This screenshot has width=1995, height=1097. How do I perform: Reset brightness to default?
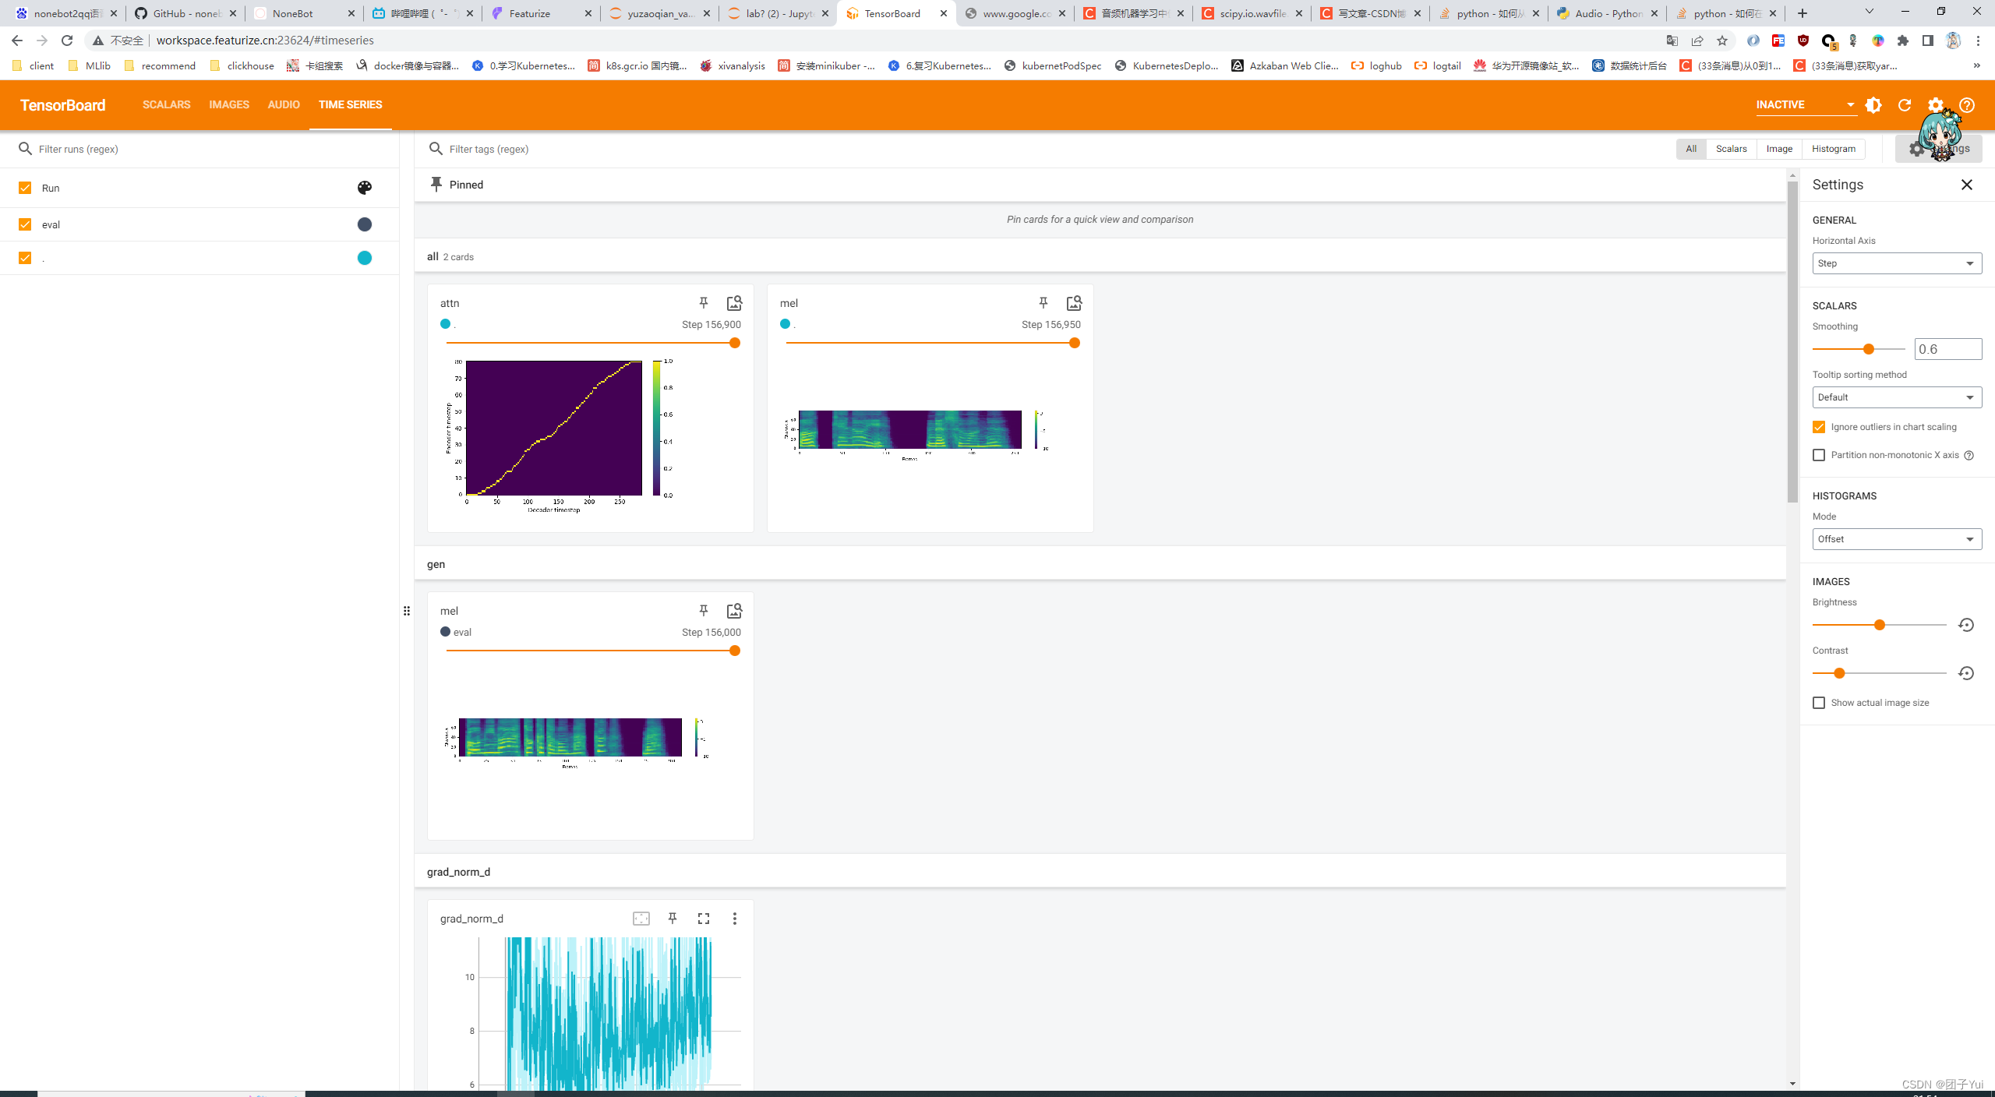[1965, 625]
